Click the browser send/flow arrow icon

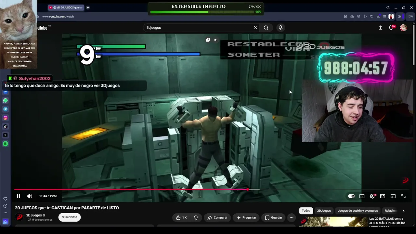click(x=365, y=17)
